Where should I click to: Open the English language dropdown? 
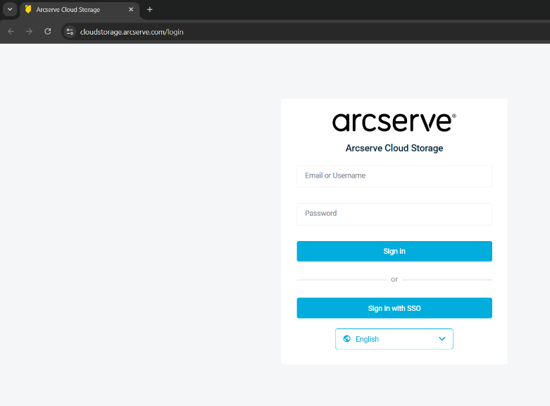[394, 339]
